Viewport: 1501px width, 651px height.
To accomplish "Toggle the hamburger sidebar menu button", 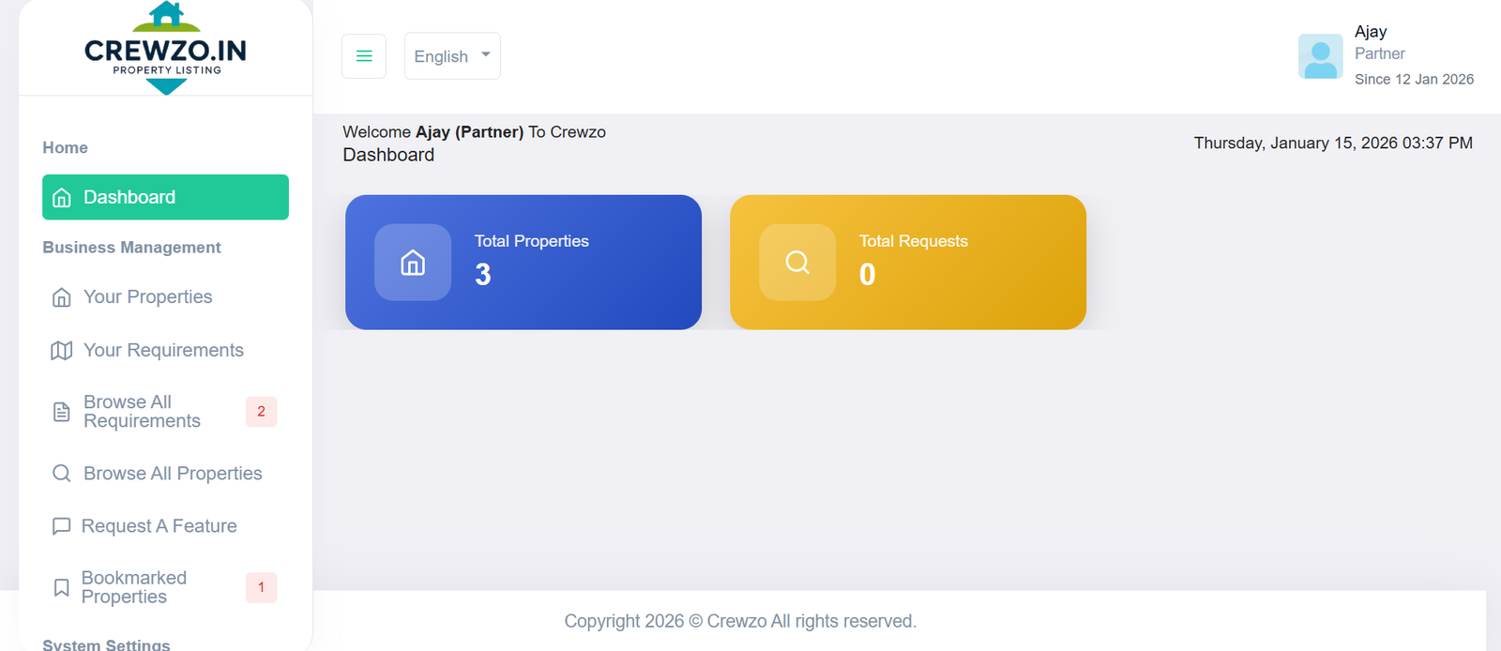I will [364, 56].
